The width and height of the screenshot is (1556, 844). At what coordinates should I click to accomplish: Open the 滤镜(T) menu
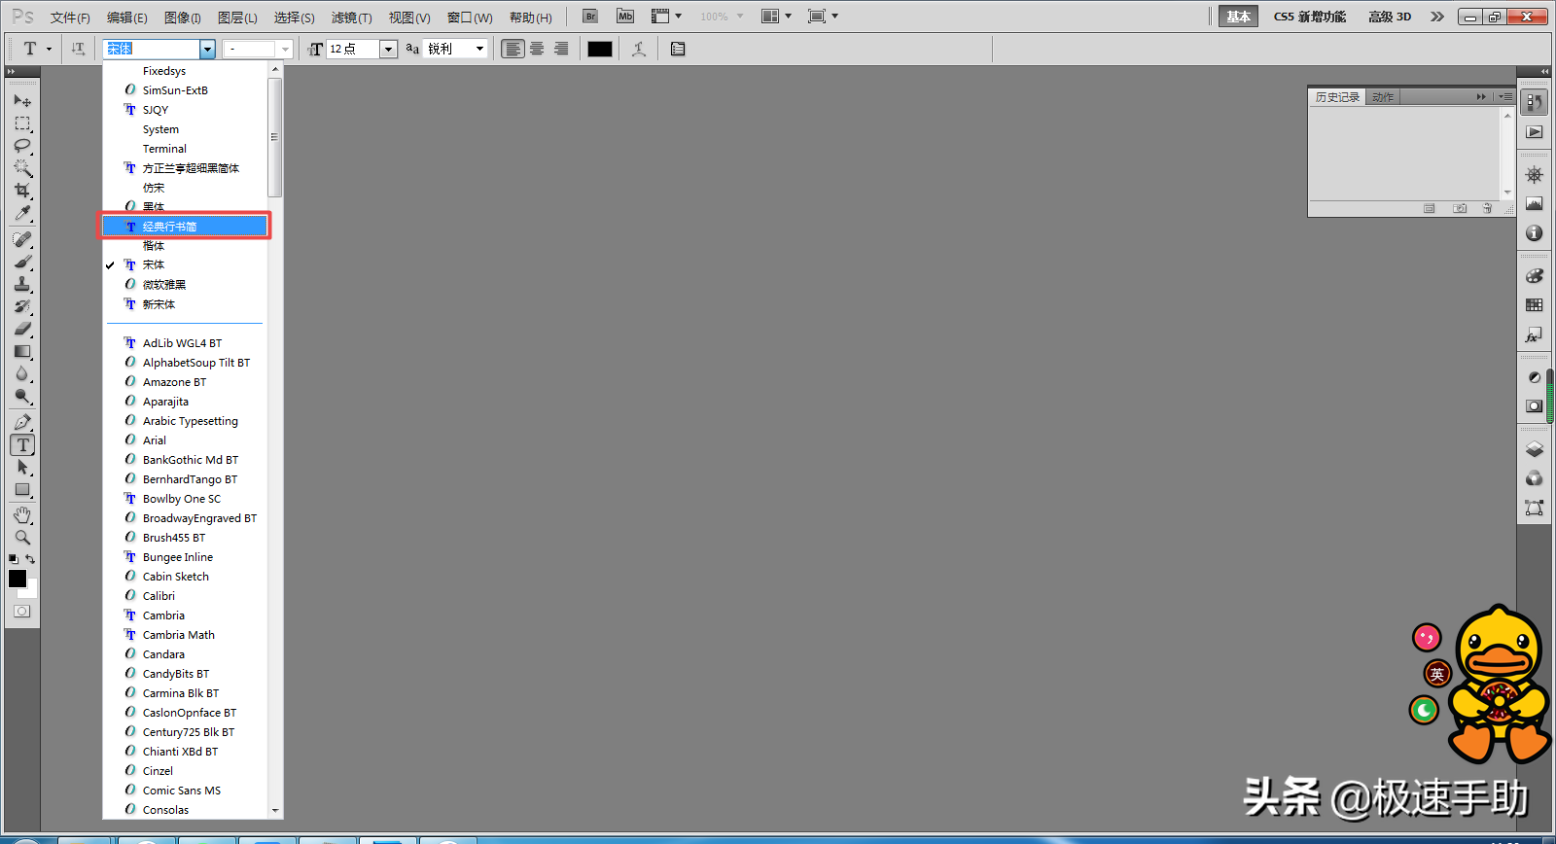(351, 18)
